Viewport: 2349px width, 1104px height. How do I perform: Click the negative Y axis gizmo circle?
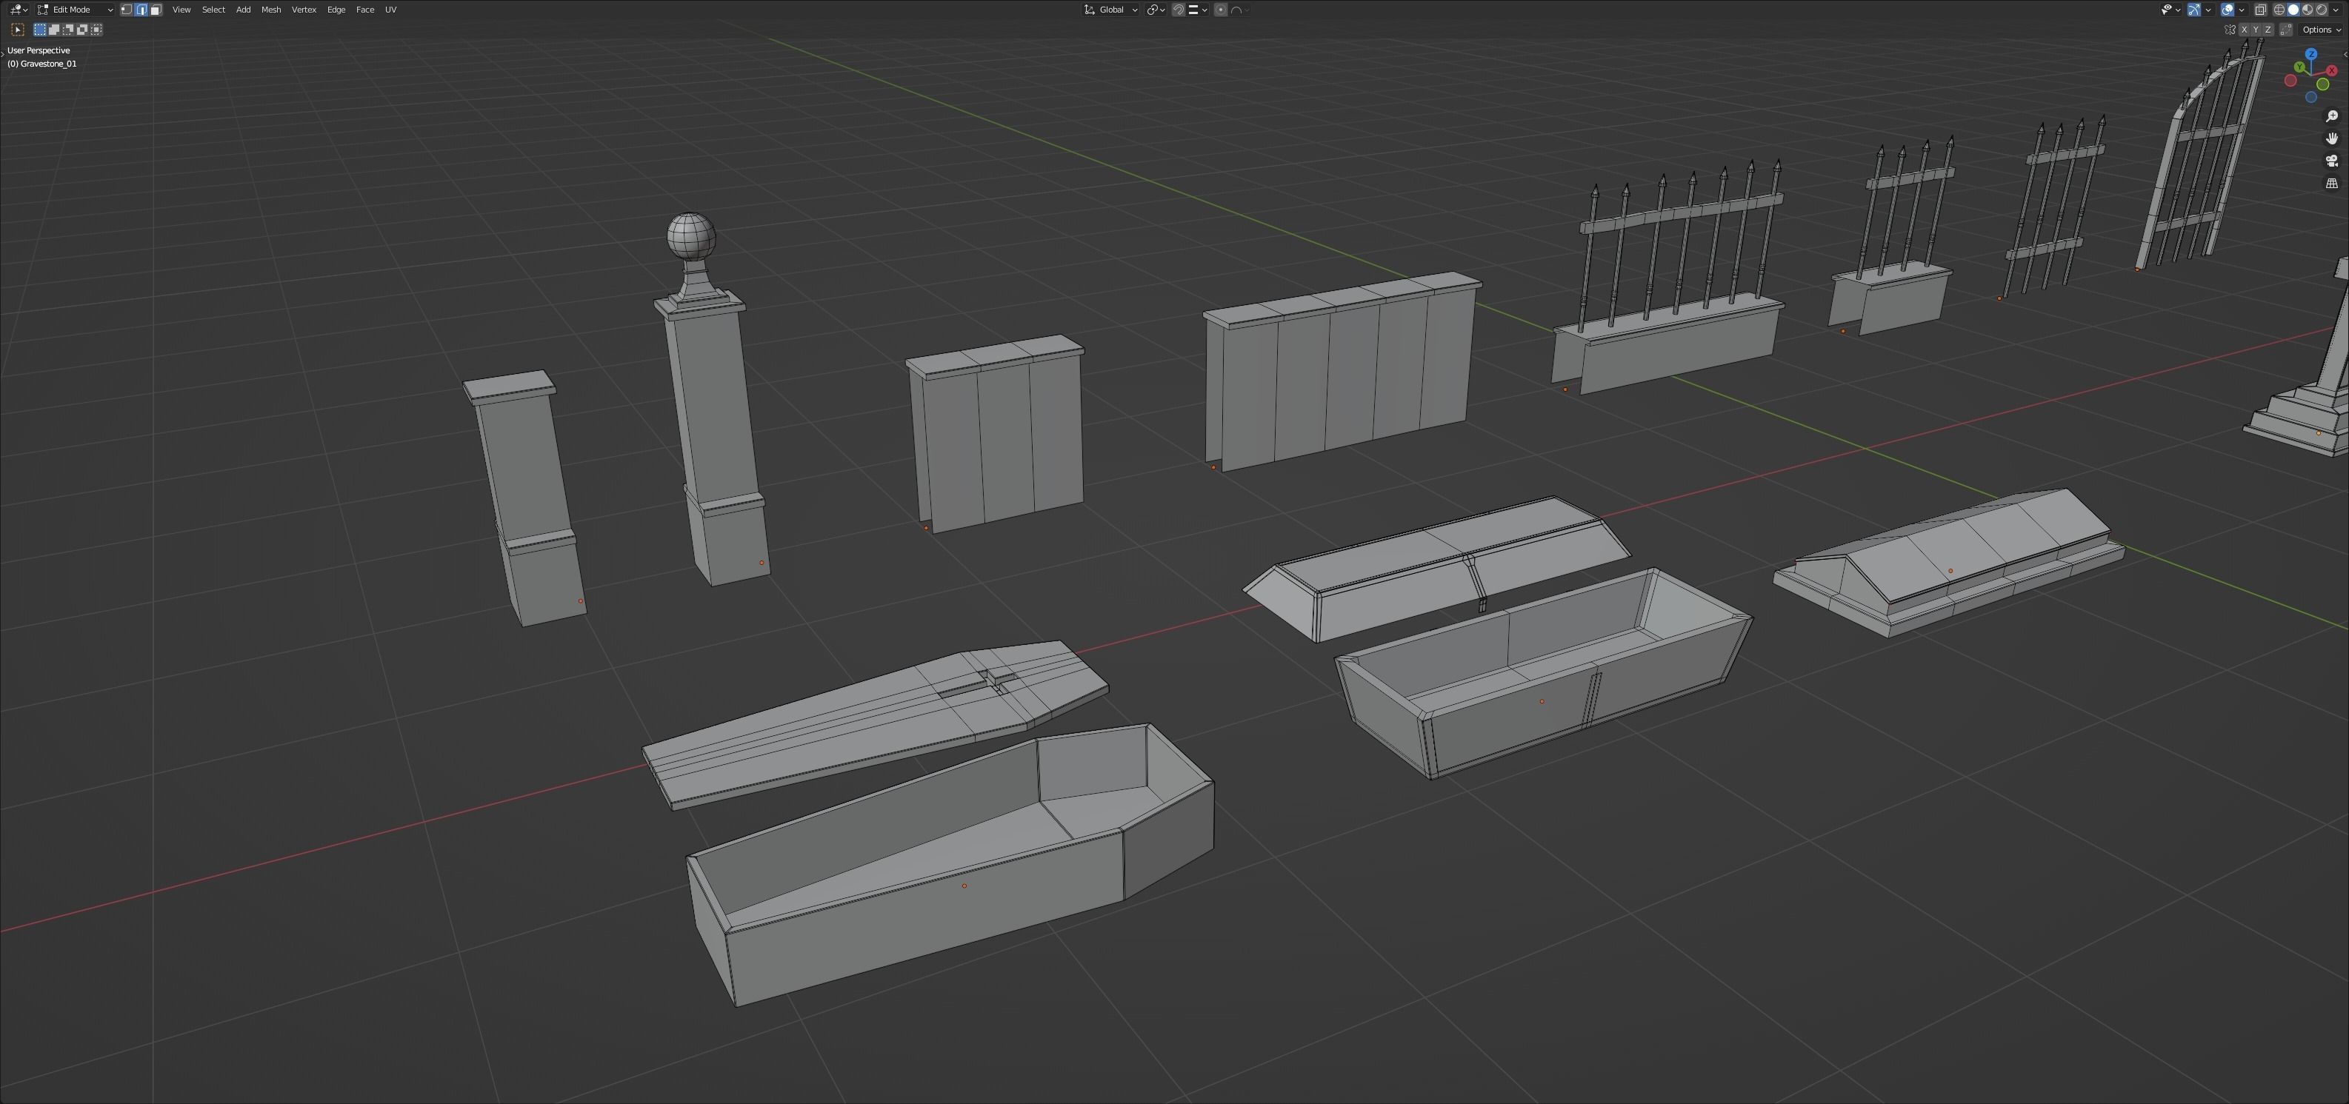[x=2322, y=84]
